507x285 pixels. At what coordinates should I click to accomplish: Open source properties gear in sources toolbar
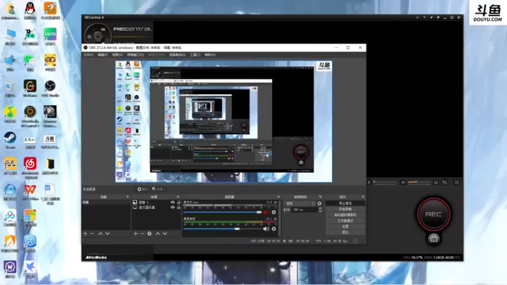click(x=150, y=233)
